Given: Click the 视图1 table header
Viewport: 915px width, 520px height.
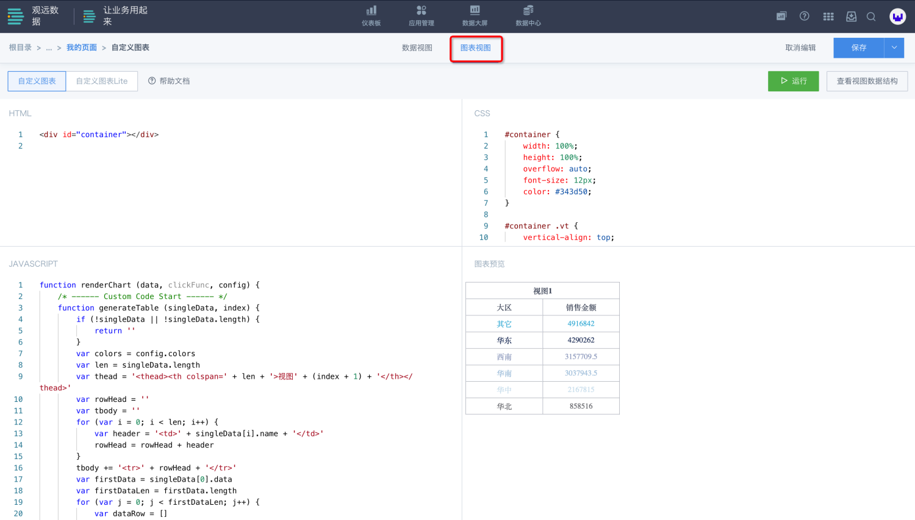Looking at the screenshot, I should (x=542, y=291).
